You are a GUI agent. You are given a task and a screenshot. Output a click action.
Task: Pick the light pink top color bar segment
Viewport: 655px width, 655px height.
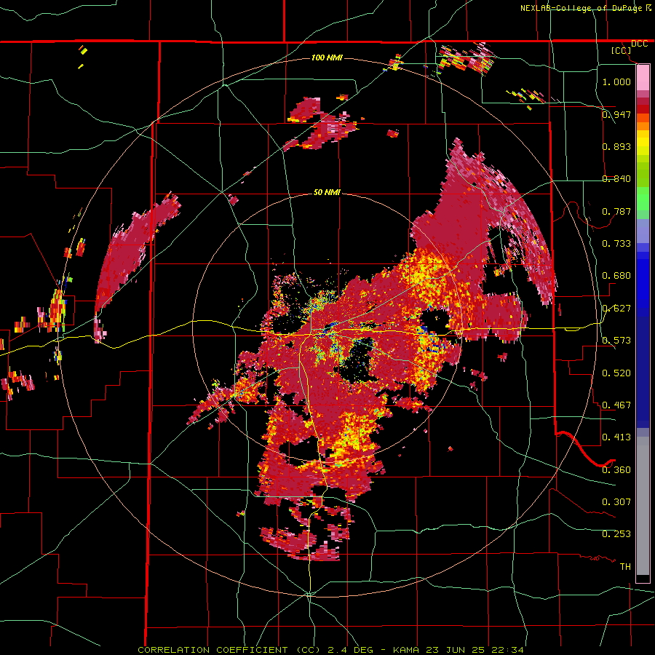(643, 78)
